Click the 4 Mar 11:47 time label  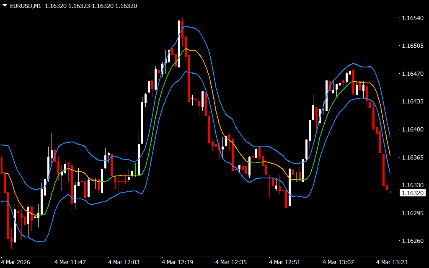[70, 262]
